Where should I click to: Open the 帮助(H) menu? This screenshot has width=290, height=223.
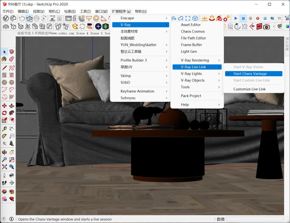tap(141, 12)
